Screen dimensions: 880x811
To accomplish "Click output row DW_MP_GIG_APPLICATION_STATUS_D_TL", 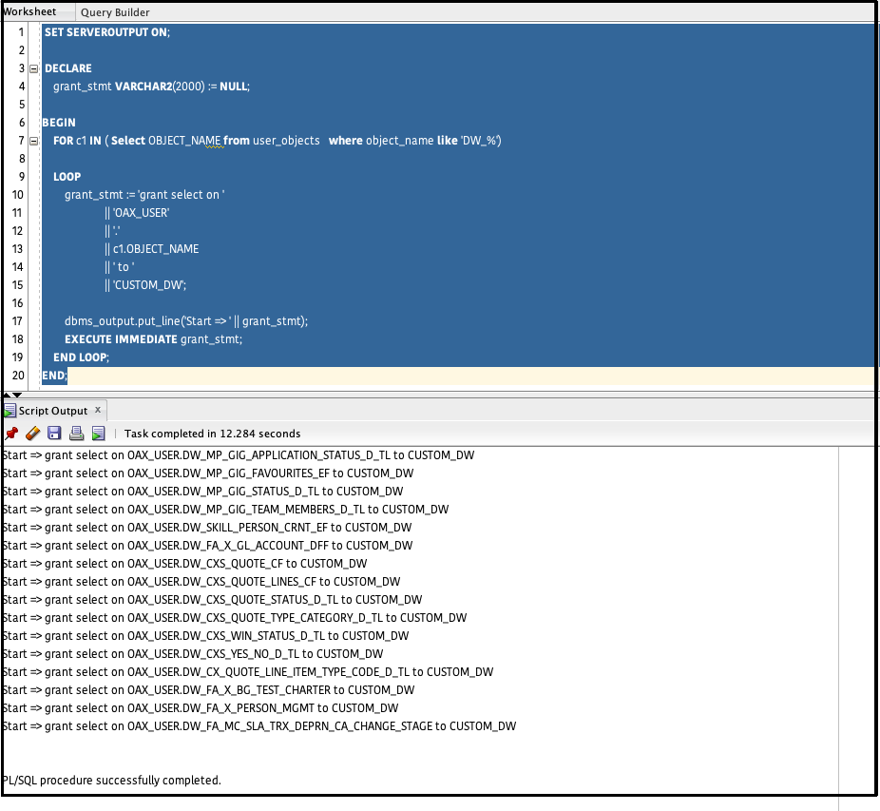I will [239, 454].
